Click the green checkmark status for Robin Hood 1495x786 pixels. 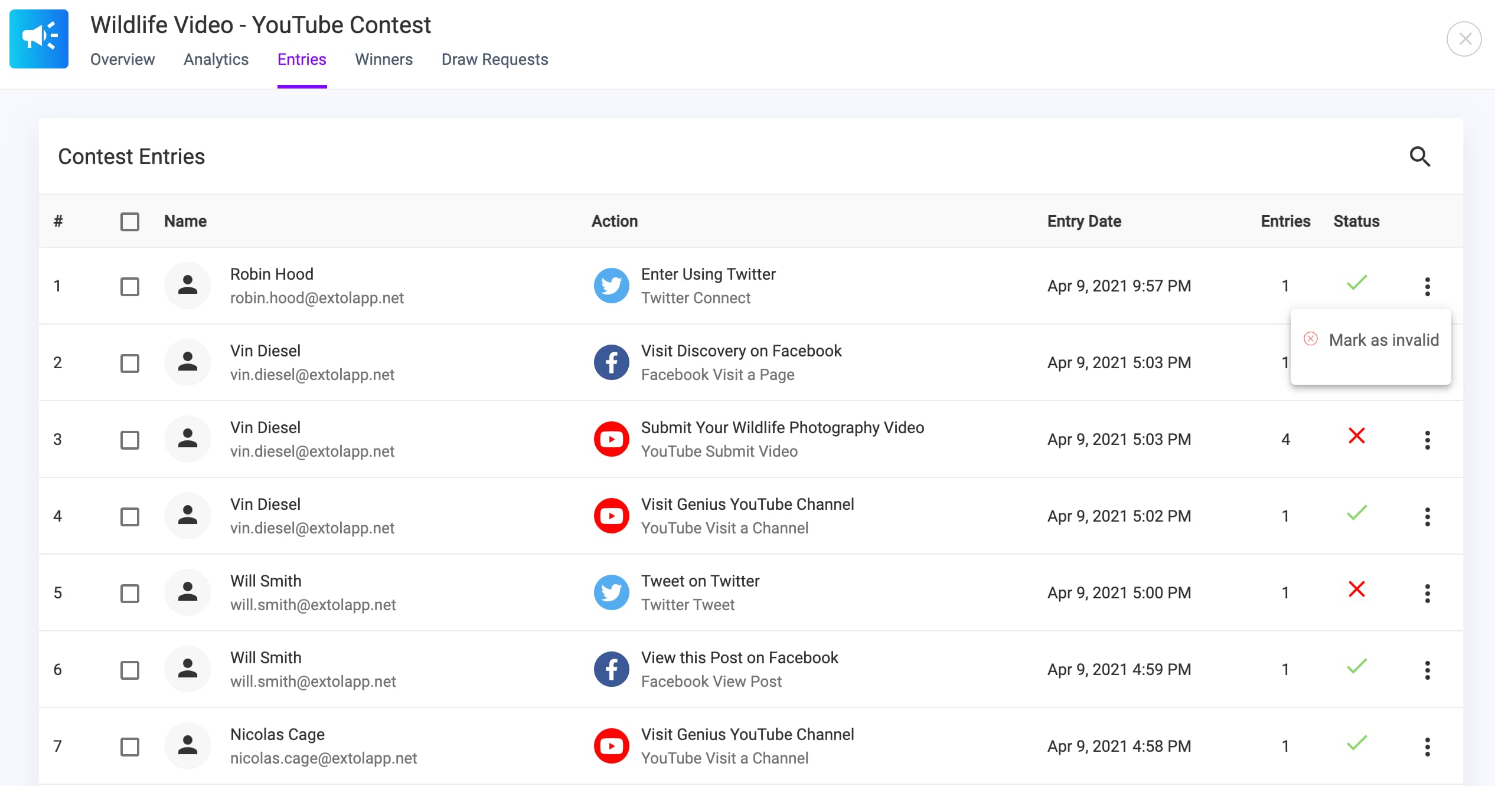click(1357, 283)
